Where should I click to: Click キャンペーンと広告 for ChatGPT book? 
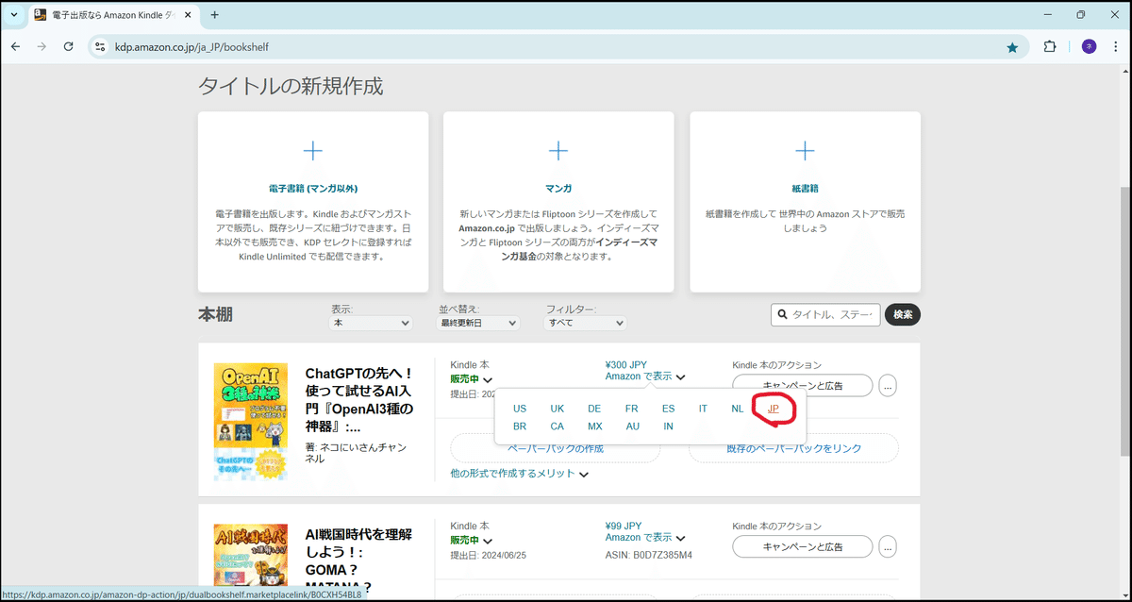click(803, 385)
